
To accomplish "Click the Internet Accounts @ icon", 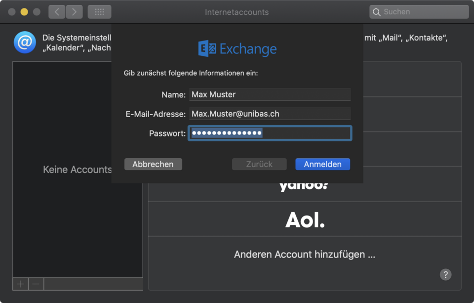I will (x=25, y=42).
